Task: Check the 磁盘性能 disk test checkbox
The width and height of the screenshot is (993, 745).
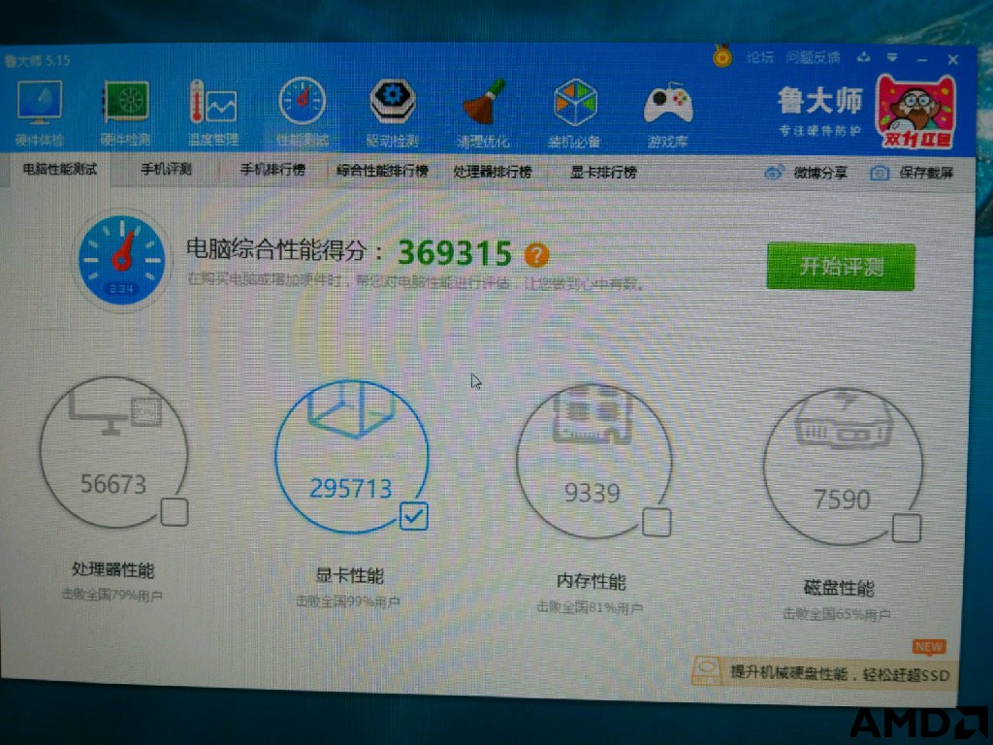Action: [907, 528]
